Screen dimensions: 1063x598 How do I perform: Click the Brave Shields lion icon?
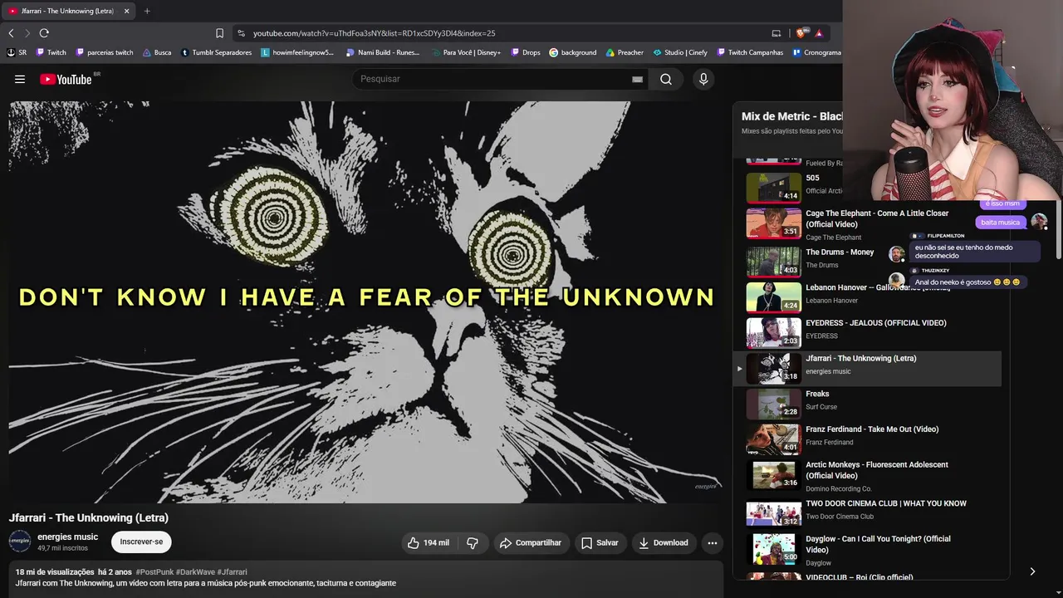coord(801,33)
